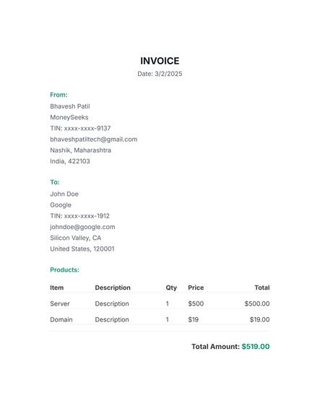
Task: Click the Total column header
Action: click(x=262, y=288)
